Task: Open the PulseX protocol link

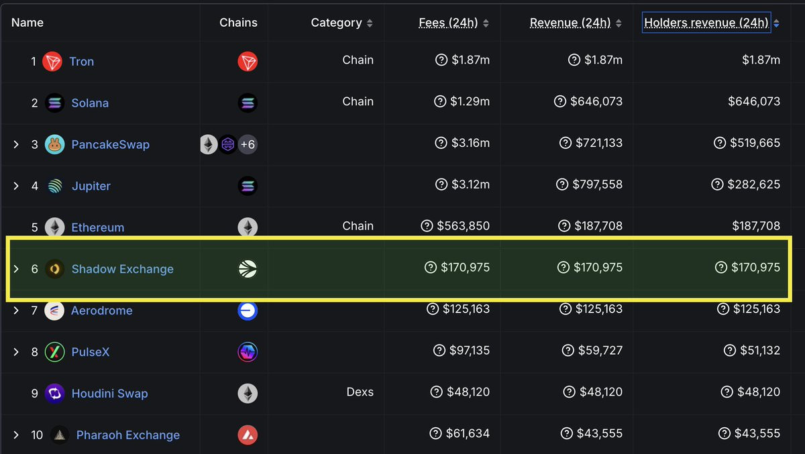Action: coord(91,352)
